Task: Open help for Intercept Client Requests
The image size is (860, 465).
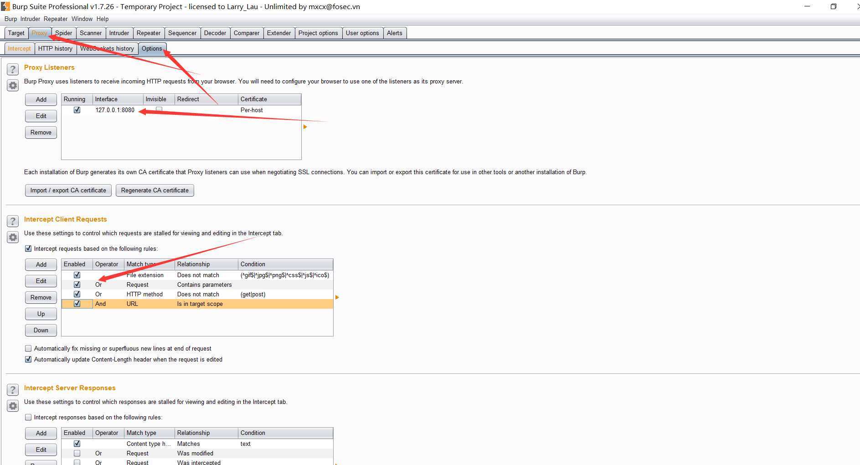Action: point(13,221)
